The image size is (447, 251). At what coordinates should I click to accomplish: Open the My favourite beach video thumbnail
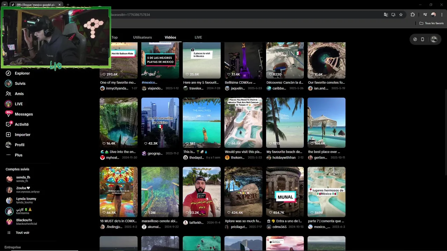(285, 123)
